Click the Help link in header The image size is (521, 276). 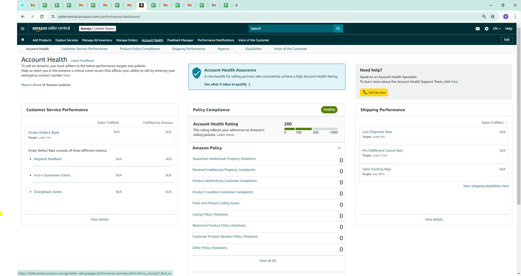point(509,29)
